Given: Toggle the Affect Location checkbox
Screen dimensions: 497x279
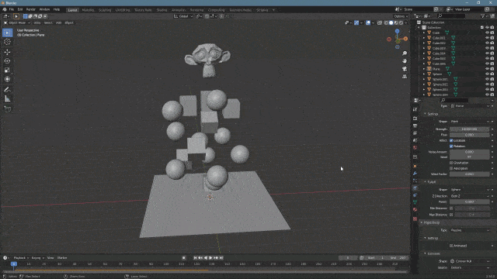Looking at the screenshot, I should coord(451,140).
